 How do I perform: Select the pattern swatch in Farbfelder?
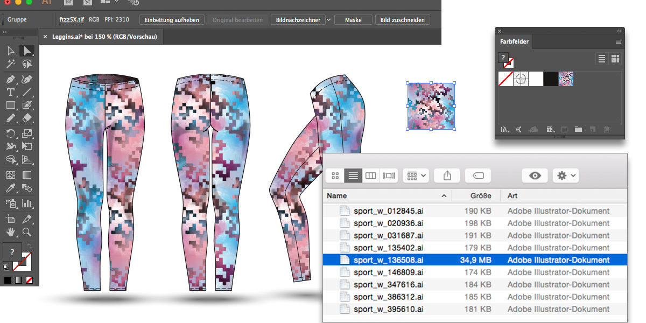point(566,79)
